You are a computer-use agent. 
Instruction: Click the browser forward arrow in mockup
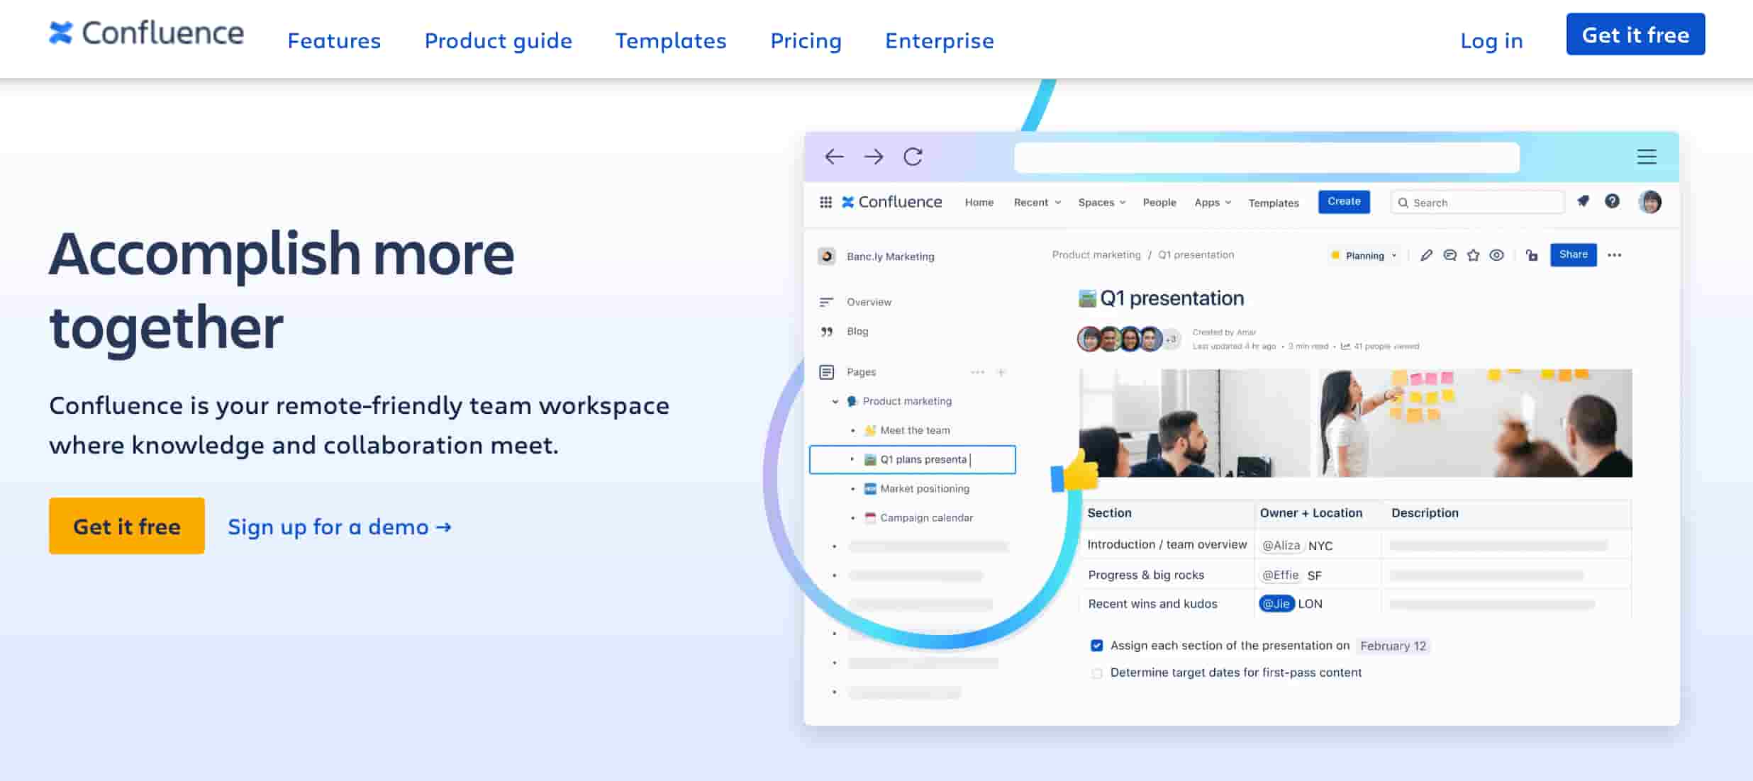874,157
